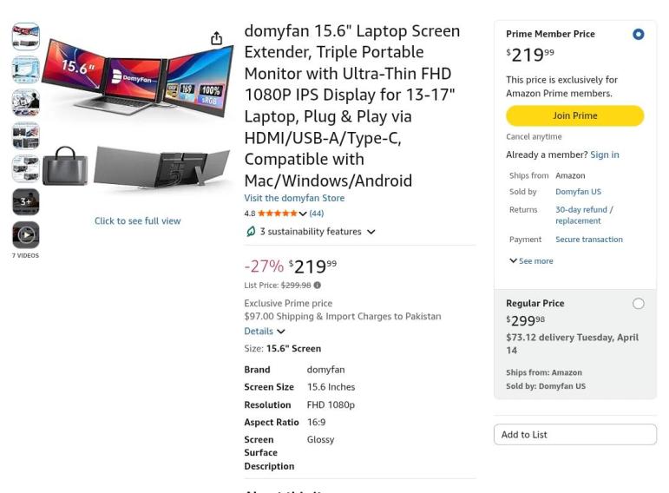
Task: Click the star rating icons
Action: [277, 214]
